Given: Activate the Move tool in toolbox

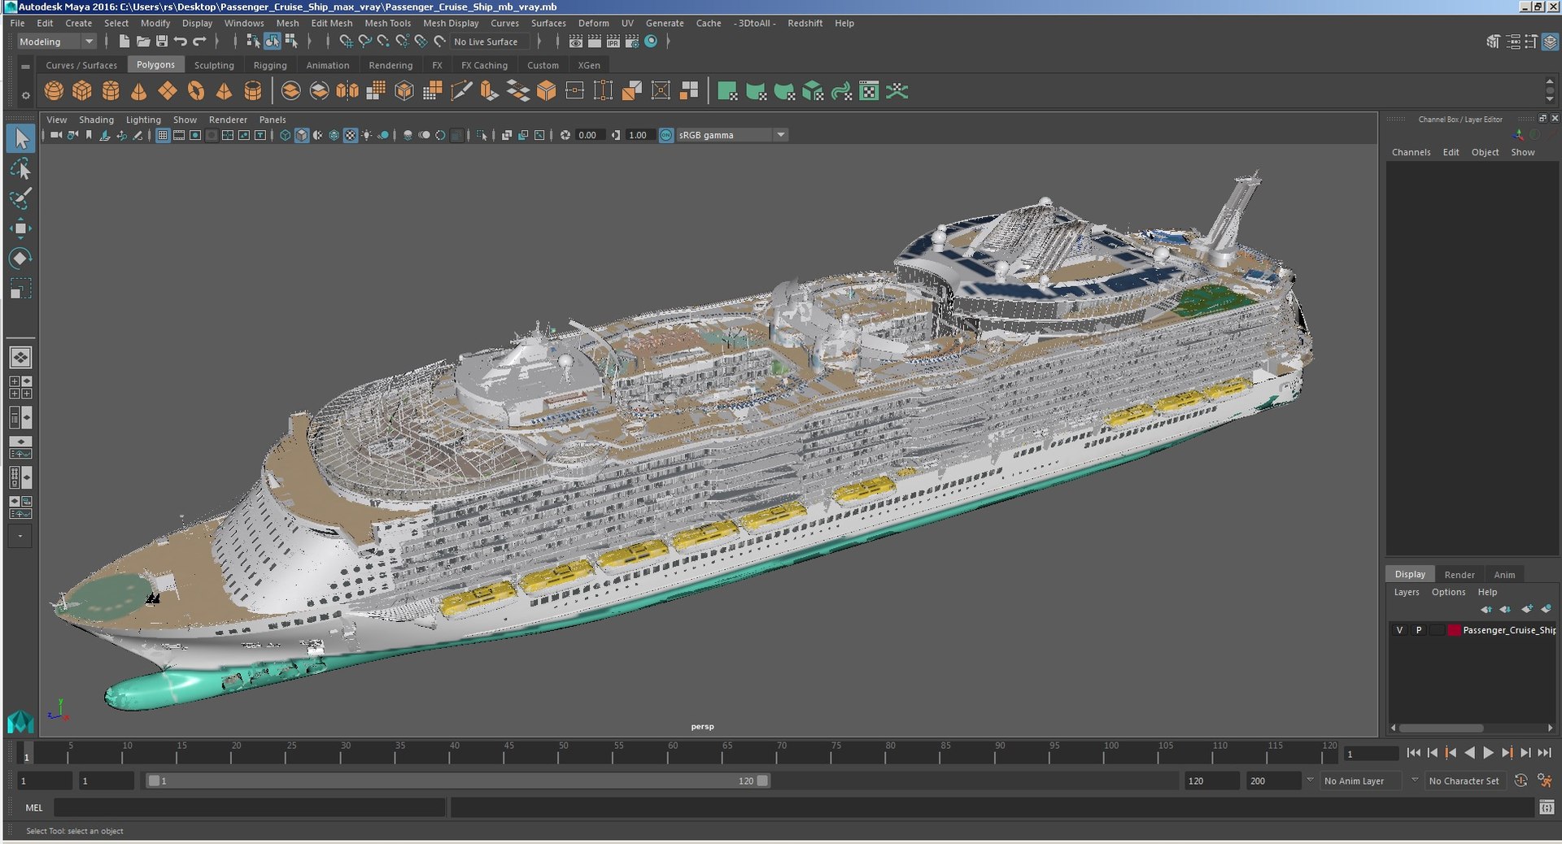Looking at the screenshot, I should point(20,228).
